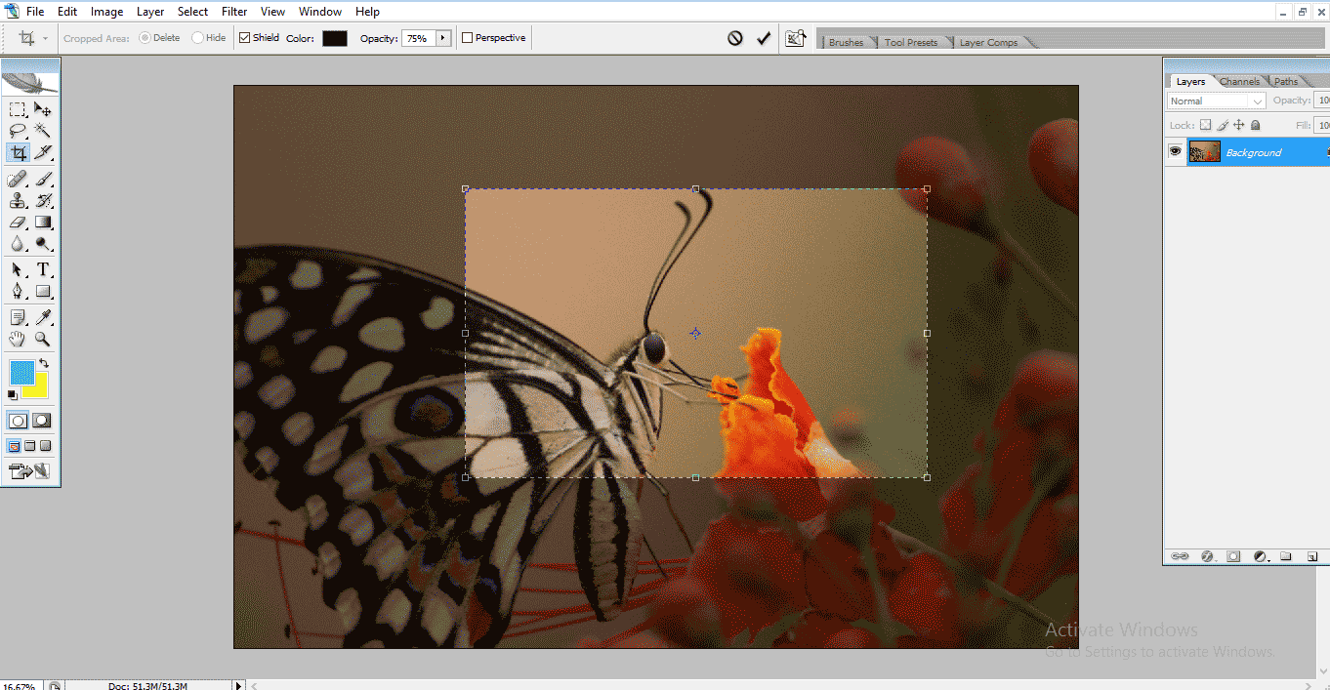Swap foreground and background colors
This screenshot has height=690, width=1330.
click(x=44, y=364)
